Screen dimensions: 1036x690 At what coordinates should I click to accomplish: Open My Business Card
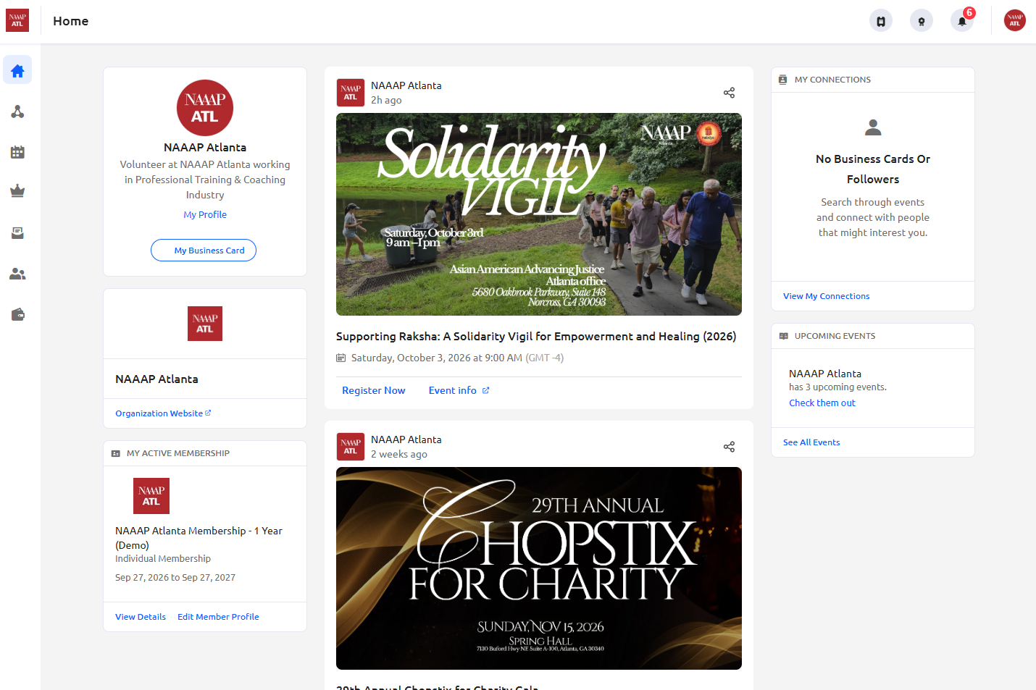pyautogui.click(x=204, y=250)
